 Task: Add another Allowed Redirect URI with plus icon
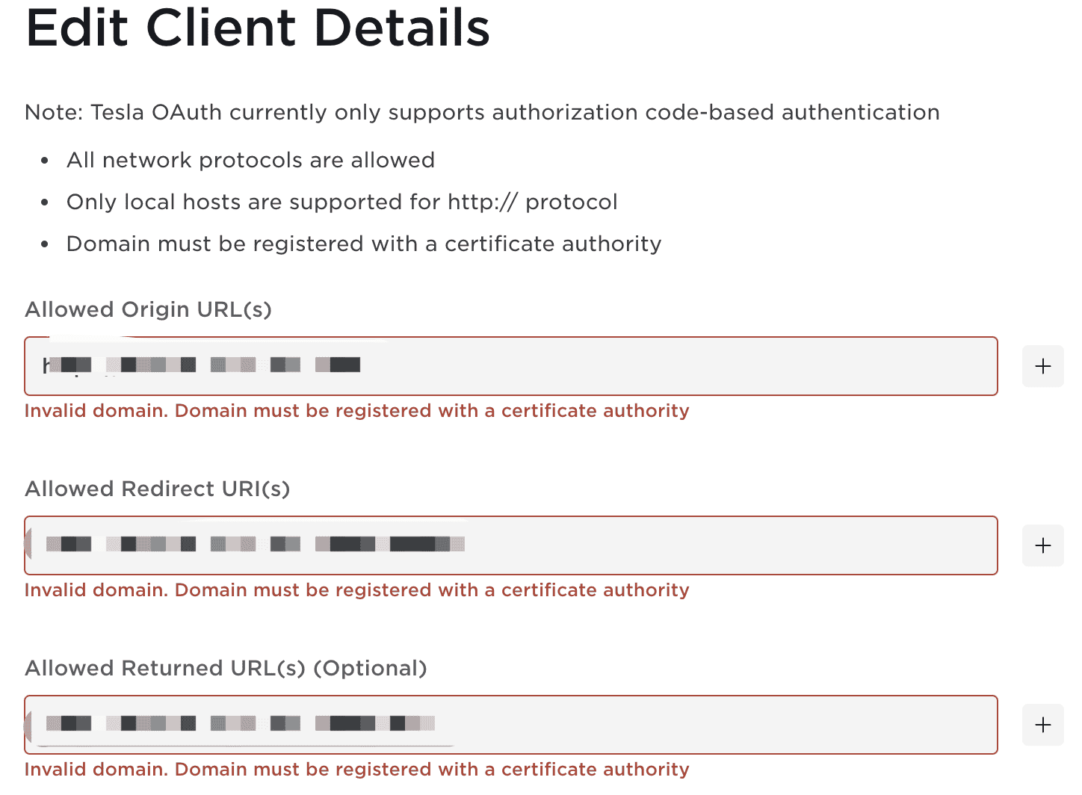(1042, 545)
